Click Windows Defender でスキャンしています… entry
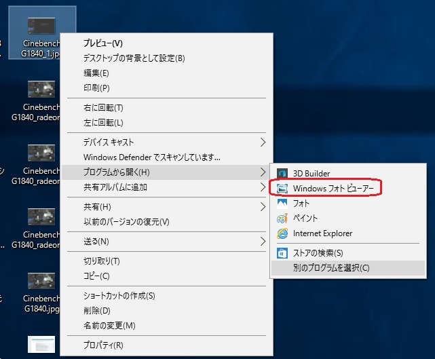This screenshot has height=359, width=435. coord(166,157)
